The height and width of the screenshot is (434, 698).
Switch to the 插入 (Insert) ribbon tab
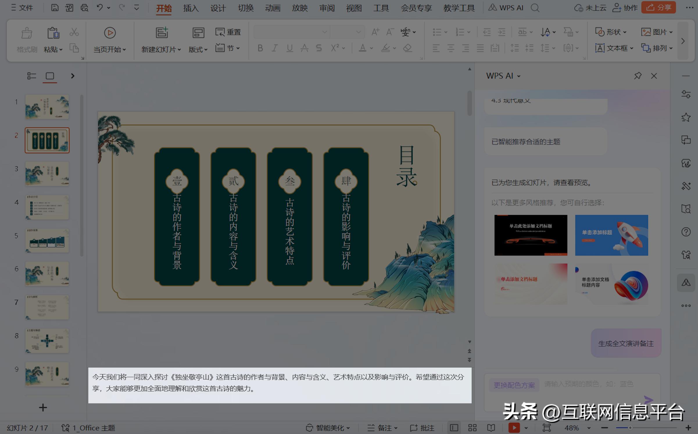[190, 8]
